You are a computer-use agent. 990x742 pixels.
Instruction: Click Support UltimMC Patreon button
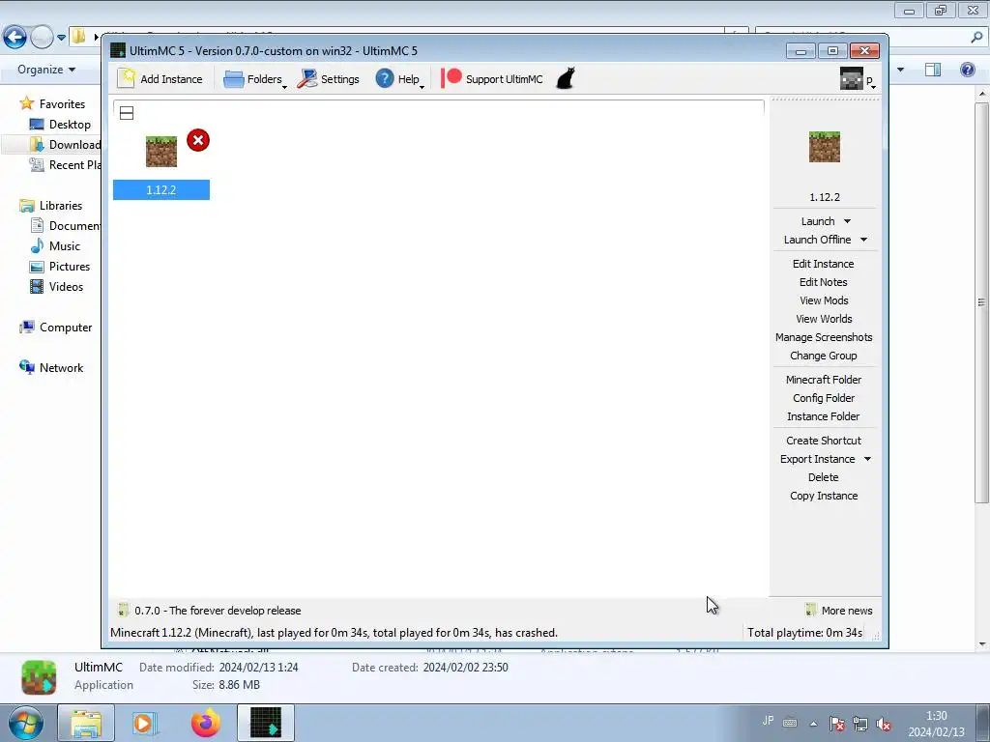click(x=492, y=79)
